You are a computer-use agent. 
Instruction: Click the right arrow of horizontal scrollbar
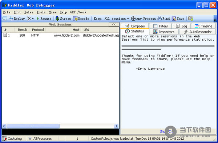pyautogui.click(x=116, y=126)
